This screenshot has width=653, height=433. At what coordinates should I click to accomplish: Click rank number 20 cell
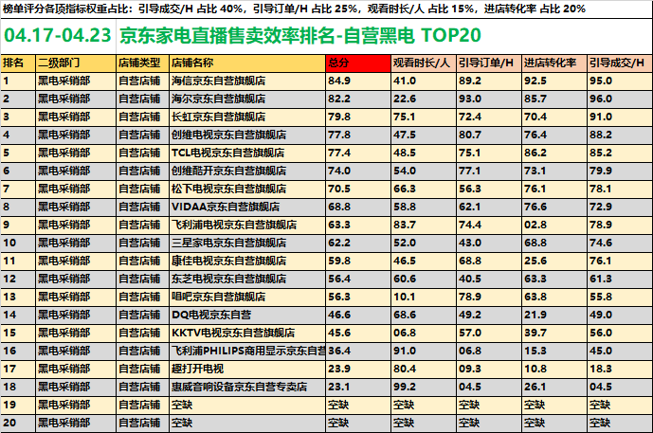[18, 423]
